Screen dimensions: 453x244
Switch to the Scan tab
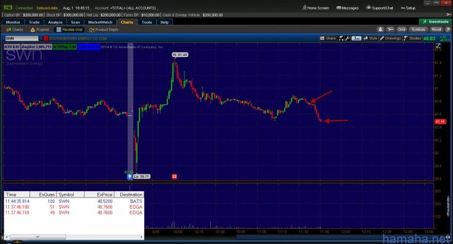[75, 22]
